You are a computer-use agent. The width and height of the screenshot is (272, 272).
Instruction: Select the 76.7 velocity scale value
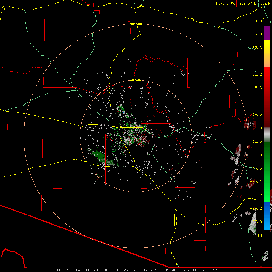point(257,61)
